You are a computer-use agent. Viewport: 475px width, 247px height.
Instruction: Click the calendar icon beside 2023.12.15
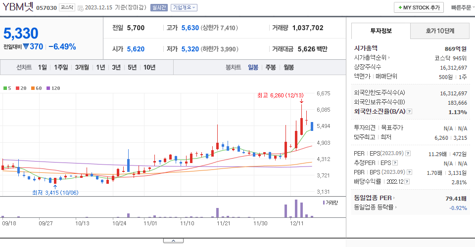[x=80, y=8]
